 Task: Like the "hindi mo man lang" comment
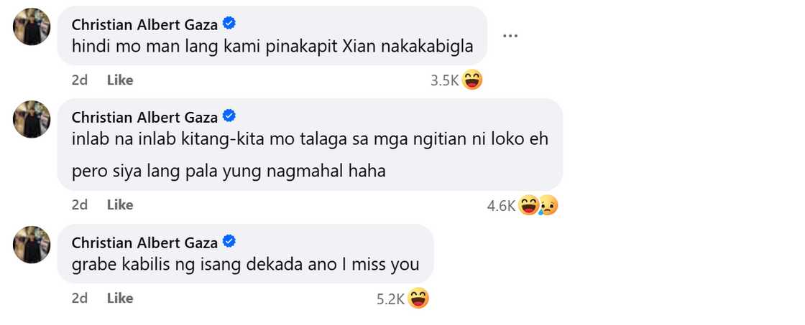click(x=120, y=80)
